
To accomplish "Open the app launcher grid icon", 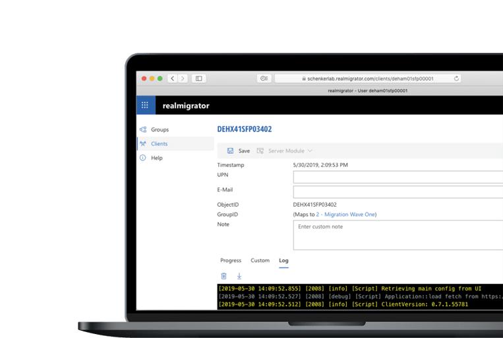I will coord(145,105).
